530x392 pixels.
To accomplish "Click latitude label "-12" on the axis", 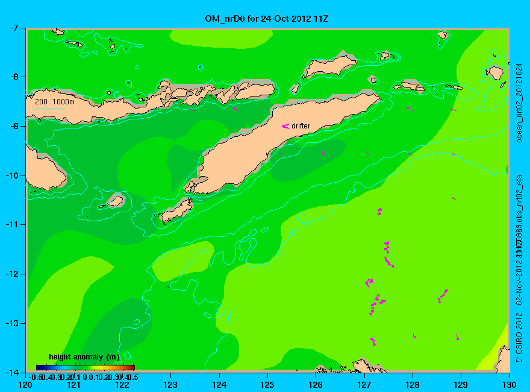I will [12, 274].
